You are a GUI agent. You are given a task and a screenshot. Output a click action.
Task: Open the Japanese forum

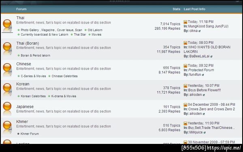(x=25, y=107)
